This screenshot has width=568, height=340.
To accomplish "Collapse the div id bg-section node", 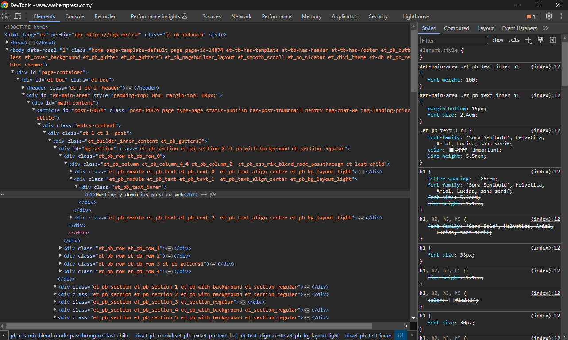I will [55, 149].
